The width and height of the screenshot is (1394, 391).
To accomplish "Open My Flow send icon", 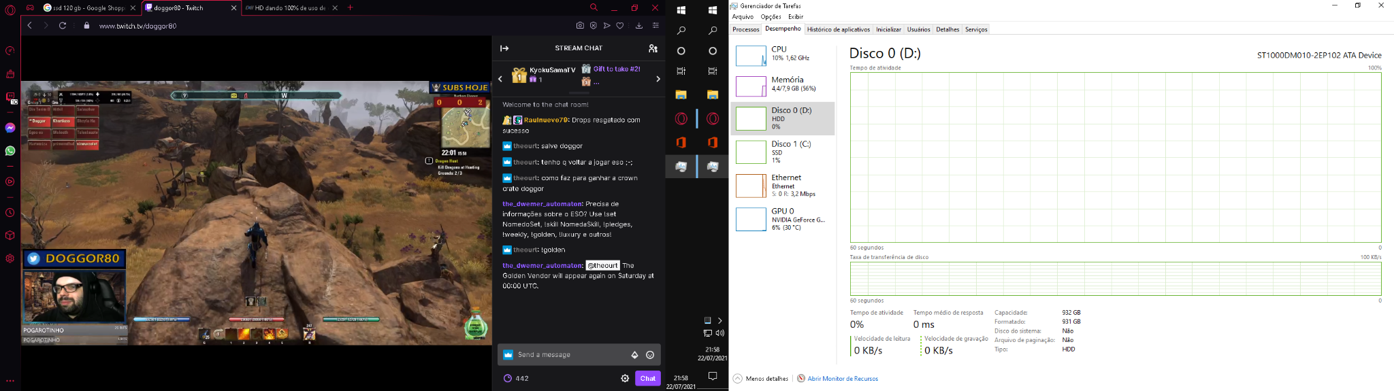I will click(x=606, y=26).
